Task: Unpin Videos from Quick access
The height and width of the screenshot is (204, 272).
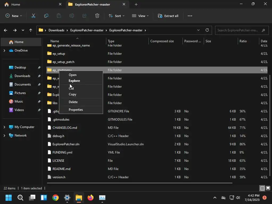Action: 39,110
